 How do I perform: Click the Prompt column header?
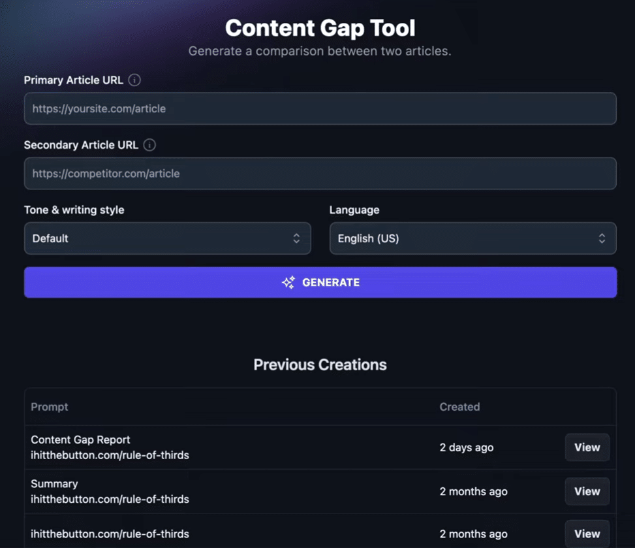pos(50,406)
